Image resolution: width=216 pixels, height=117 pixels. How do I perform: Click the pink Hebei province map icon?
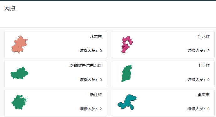click(x=127, y=44)
